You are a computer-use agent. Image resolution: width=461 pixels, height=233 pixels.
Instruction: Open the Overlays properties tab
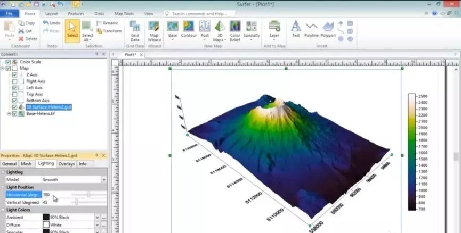(x=67, y=164)
